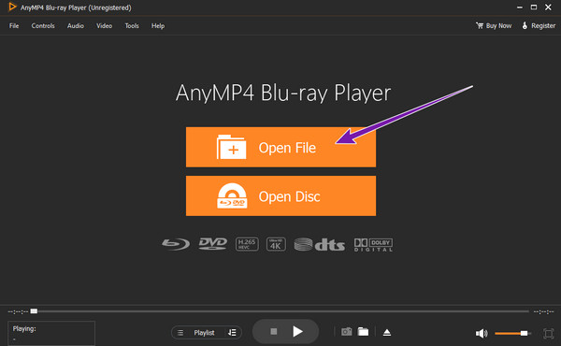Click the Playing info box
The image size is (561, 346).
click(51, 333)
